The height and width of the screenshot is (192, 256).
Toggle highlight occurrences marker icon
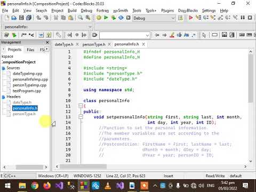coord(172,35)
